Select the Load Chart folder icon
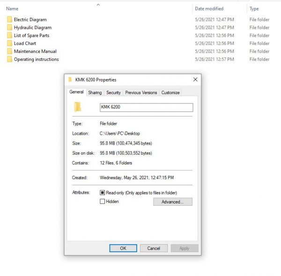Screen dimensions: 281x276 tap(9, 44)
